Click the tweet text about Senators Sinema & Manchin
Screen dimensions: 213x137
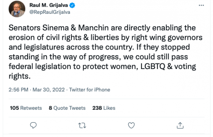[x=105, y=52]
